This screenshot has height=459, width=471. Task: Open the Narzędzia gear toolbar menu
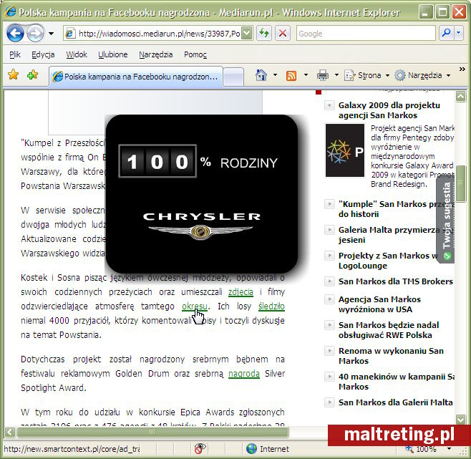(x=422, y=75)
